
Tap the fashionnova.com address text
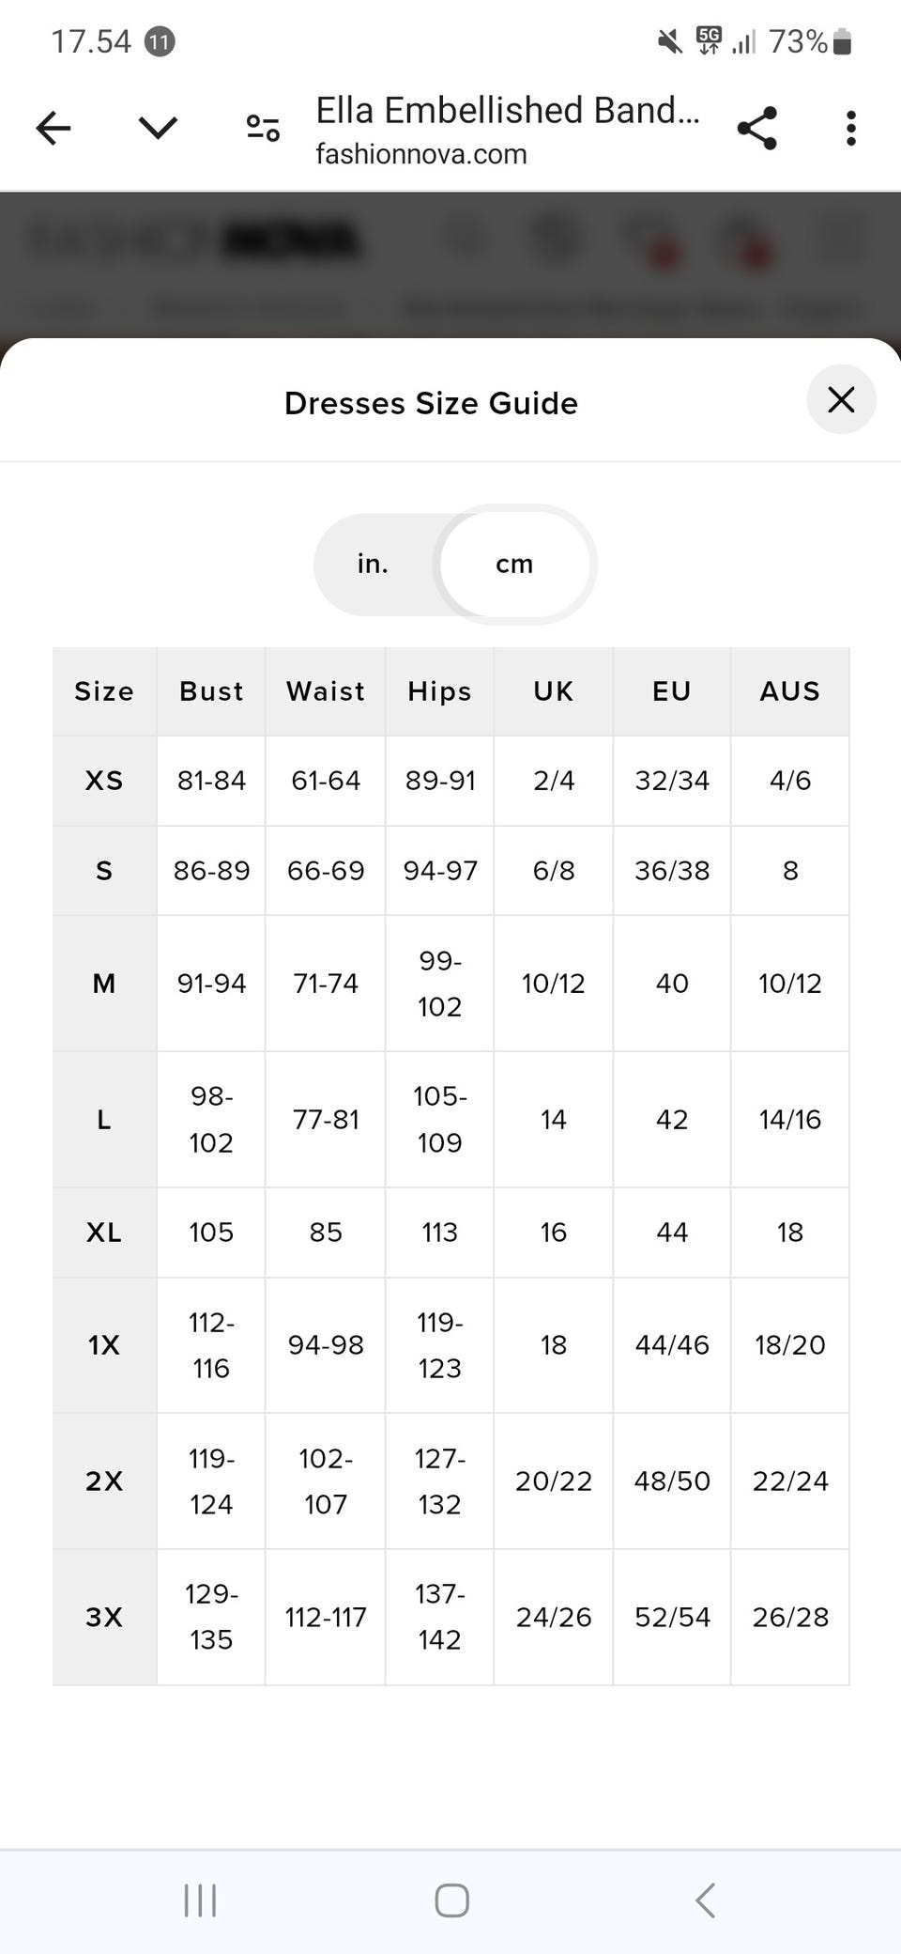pos(421,154)
